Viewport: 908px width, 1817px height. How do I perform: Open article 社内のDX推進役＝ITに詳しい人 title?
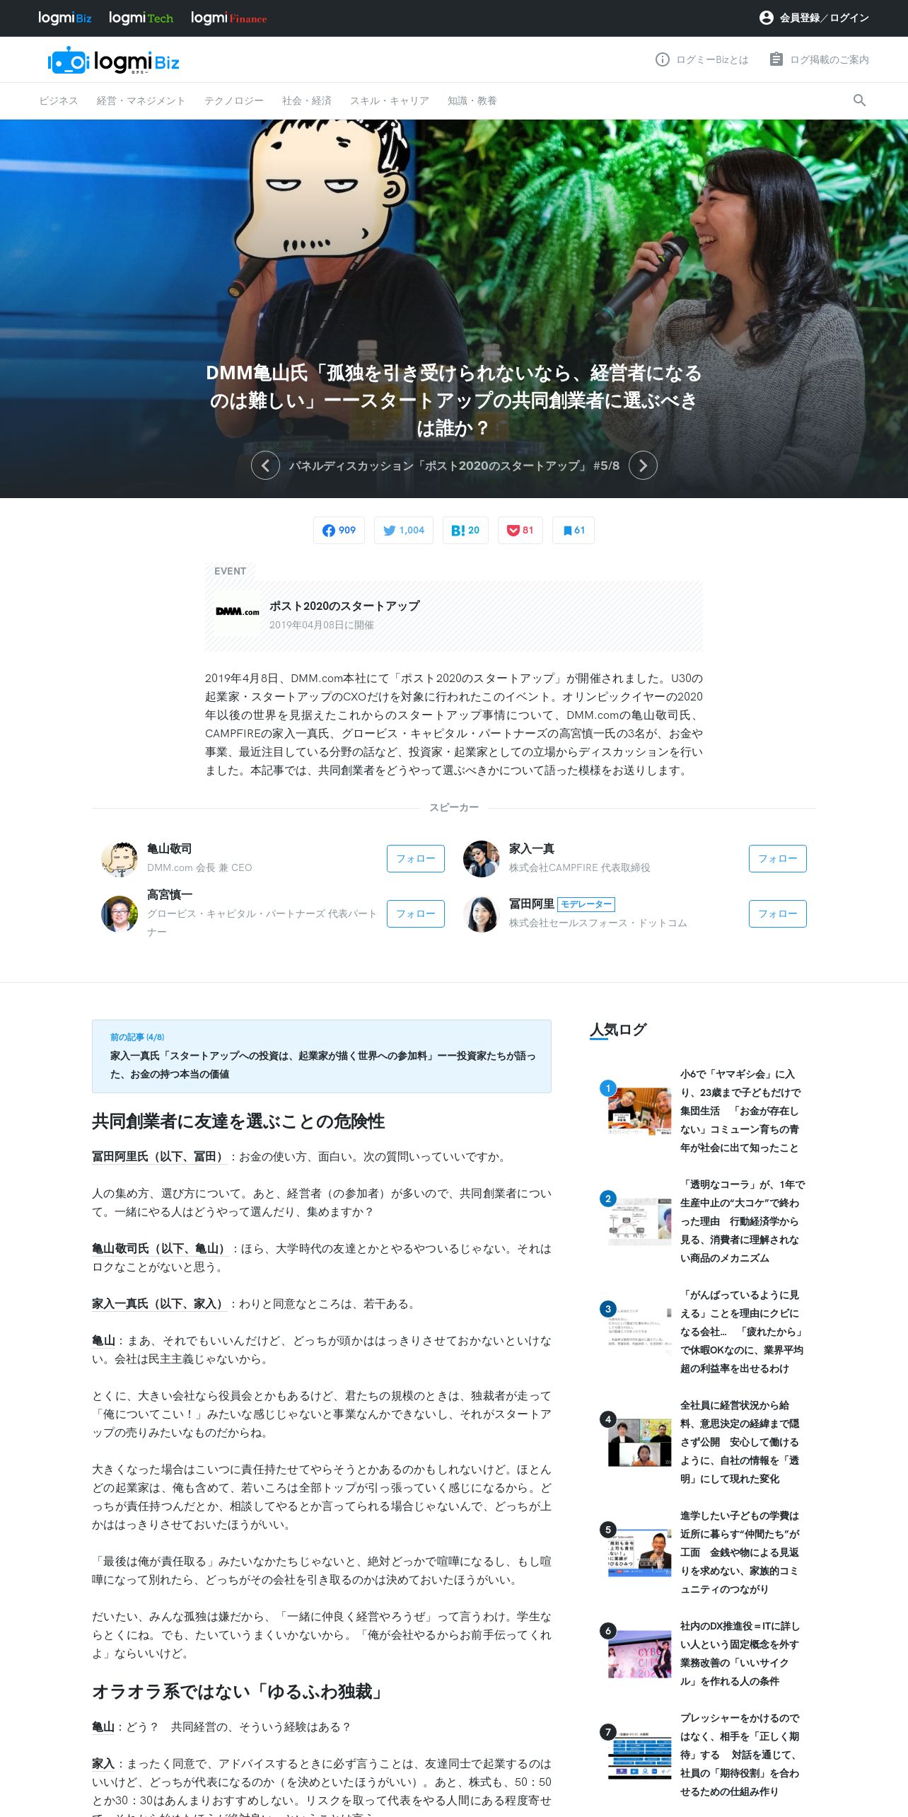pyautogui.click(x=740, y=1654)
